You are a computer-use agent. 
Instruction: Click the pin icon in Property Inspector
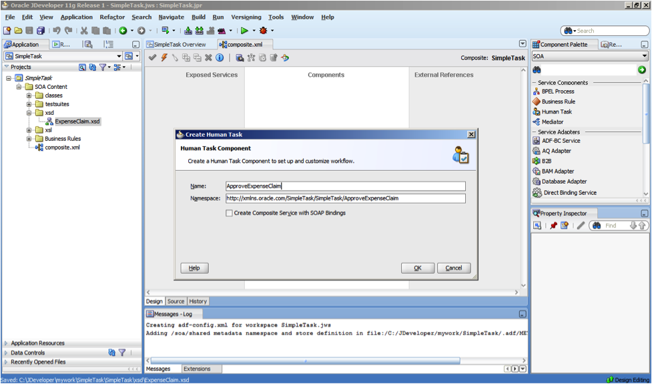tap(553, 226)
